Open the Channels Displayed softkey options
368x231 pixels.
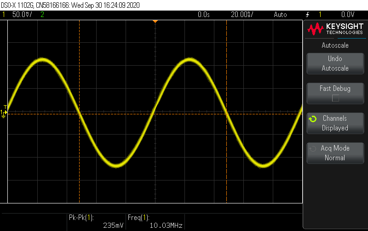(x=335, y=123)
